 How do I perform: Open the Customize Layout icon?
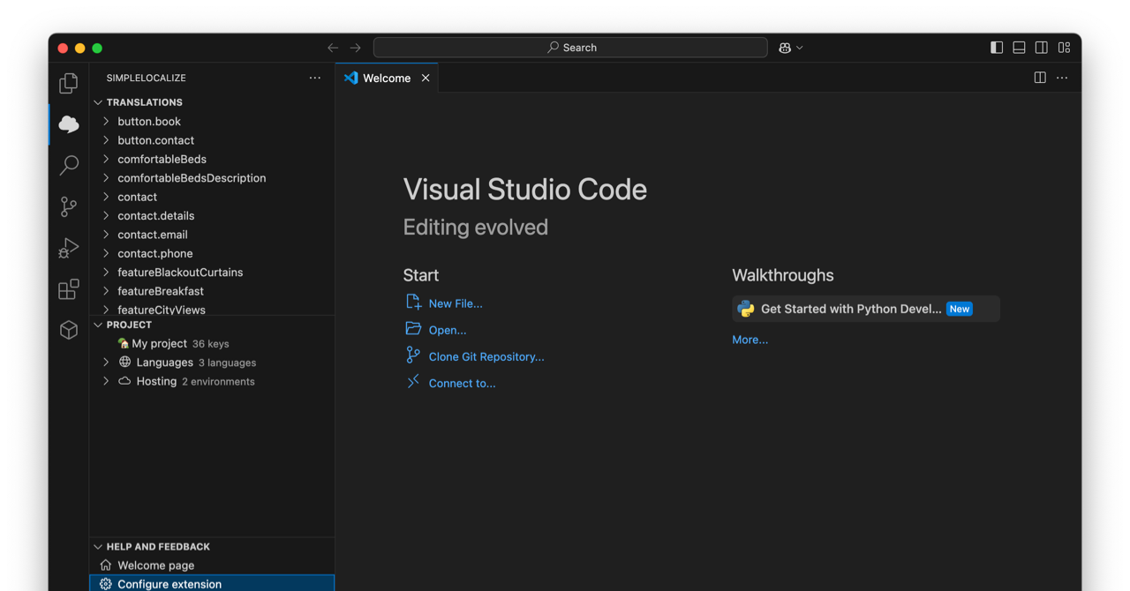[1065, 48]
